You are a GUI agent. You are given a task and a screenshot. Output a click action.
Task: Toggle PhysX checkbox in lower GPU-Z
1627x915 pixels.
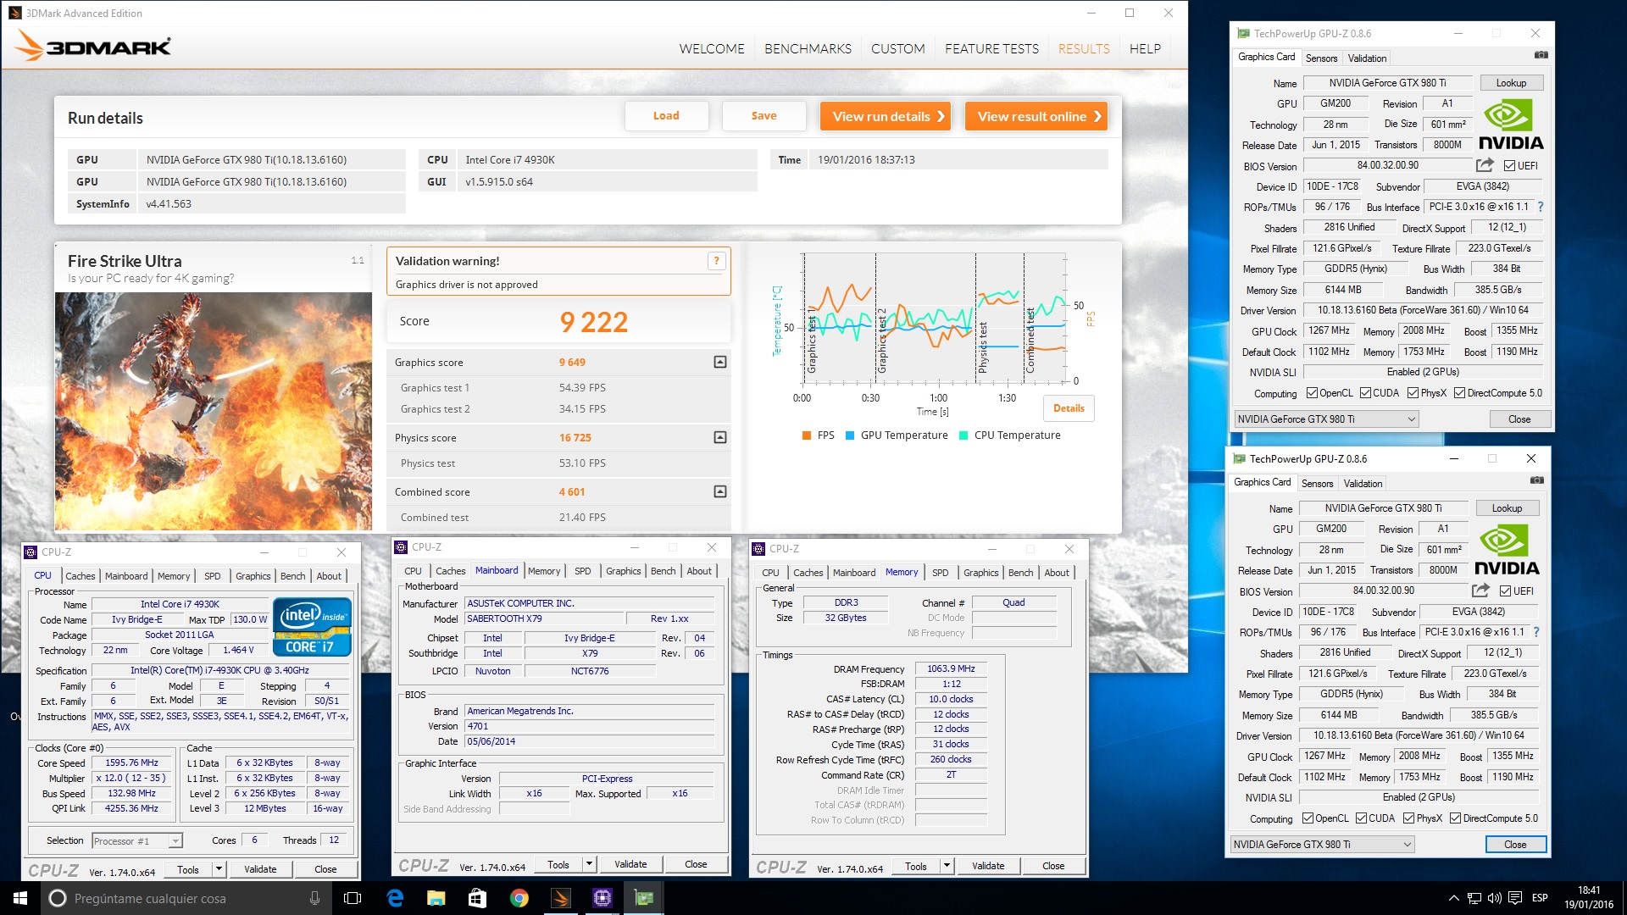1408,818
